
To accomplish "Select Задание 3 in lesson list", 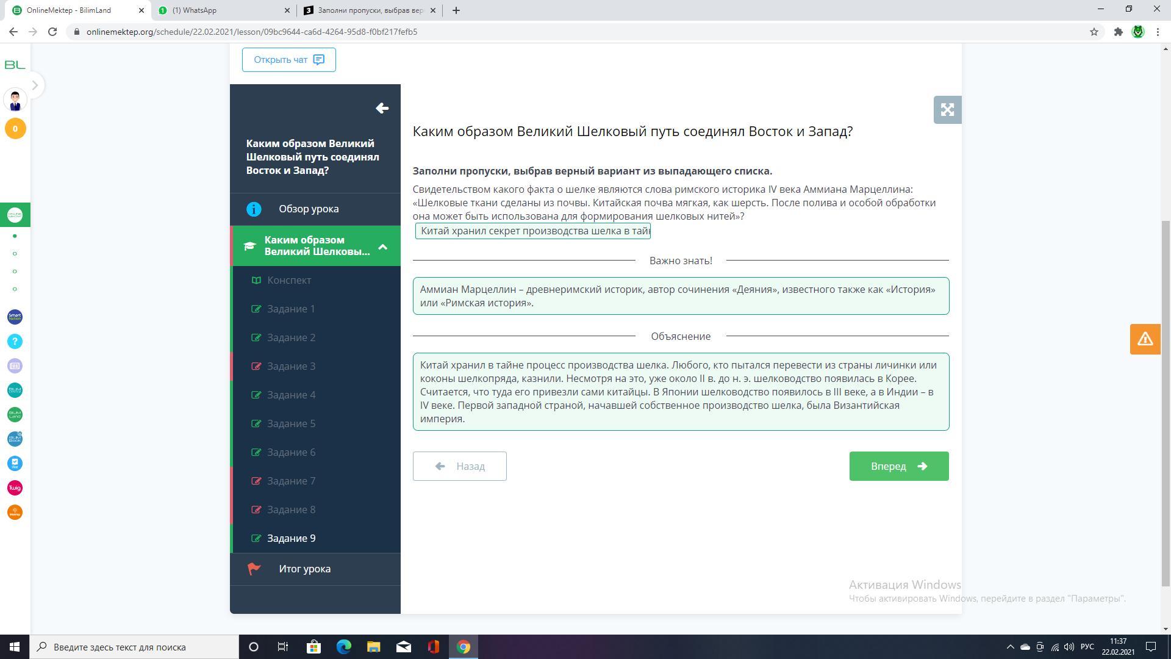I will (x=291, y=366).
